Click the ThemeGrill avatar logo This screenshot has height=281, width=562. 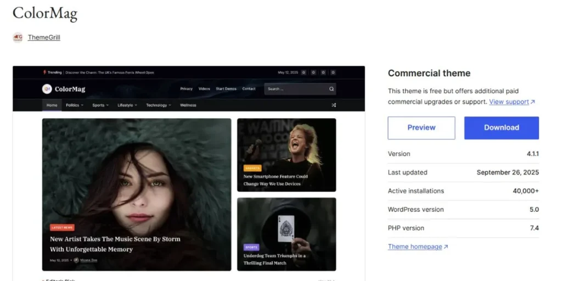point(18,37)
